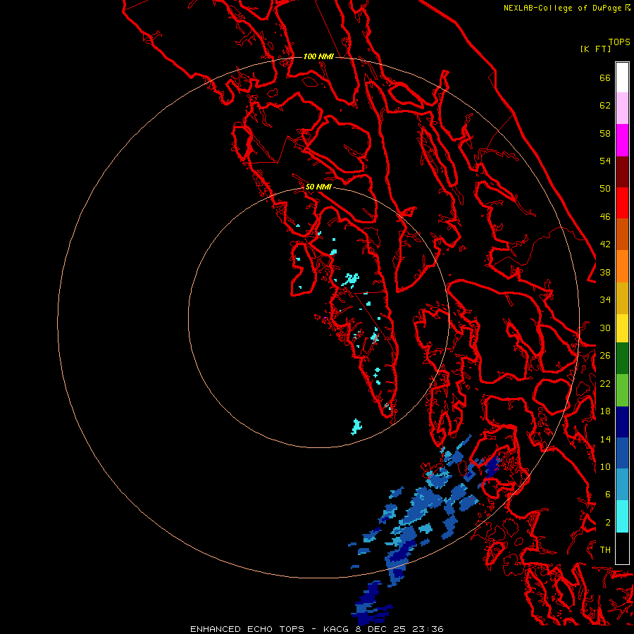634x634 pixels.
Task: Click the dark navy echo blob above the product title
Action: [370, 603]
